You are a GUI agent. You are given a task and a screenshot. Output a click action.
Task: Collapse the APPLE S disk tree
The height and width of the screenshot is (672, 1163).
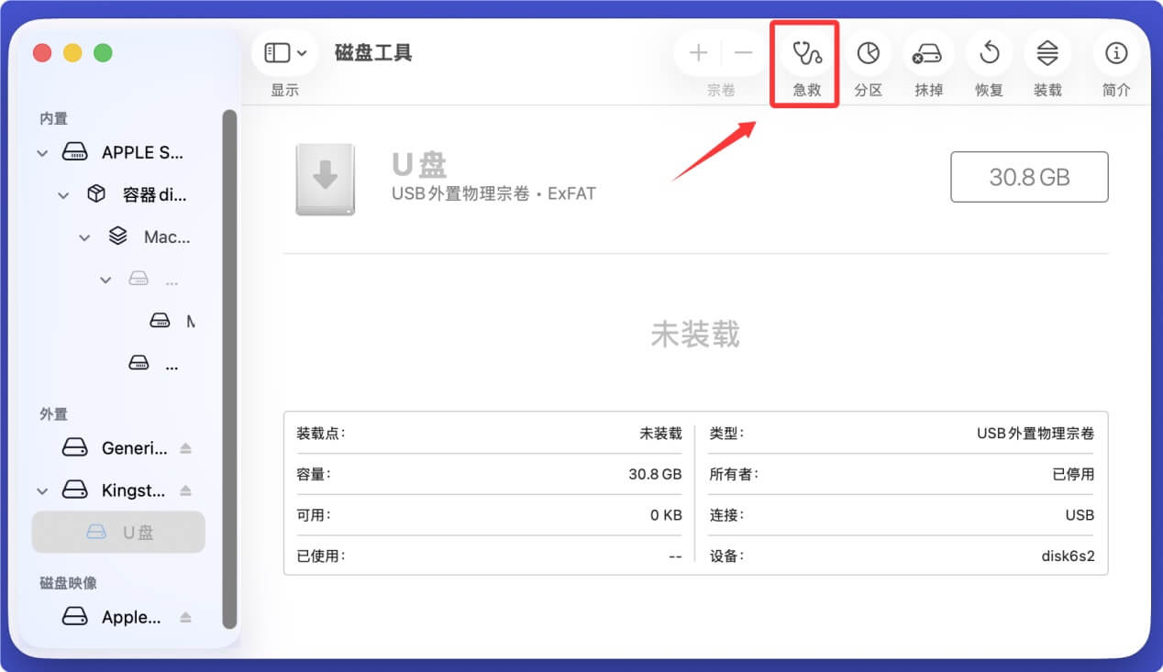pyautogui.click(x=41, y=152)
